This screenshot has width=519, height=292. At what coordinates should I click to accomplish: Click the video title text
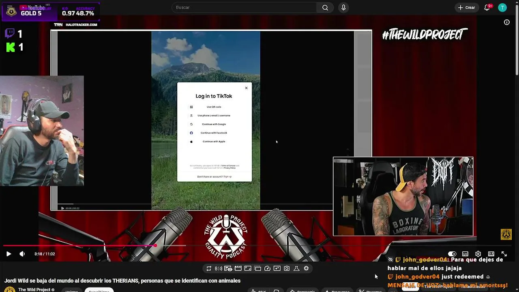click(x=122, y=281)
